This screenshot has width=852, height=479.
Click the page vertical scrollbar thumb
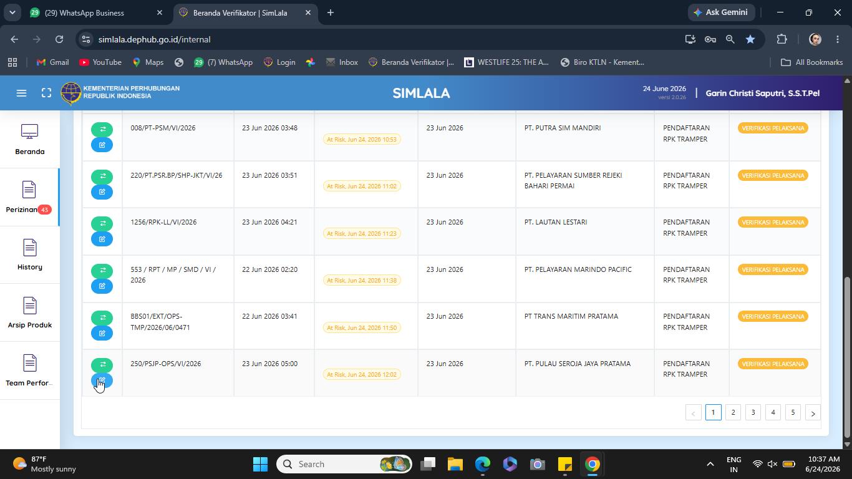coord(847,357)
